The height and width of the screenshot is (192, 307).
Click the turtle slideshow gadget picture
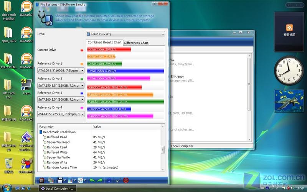(289, 101)
